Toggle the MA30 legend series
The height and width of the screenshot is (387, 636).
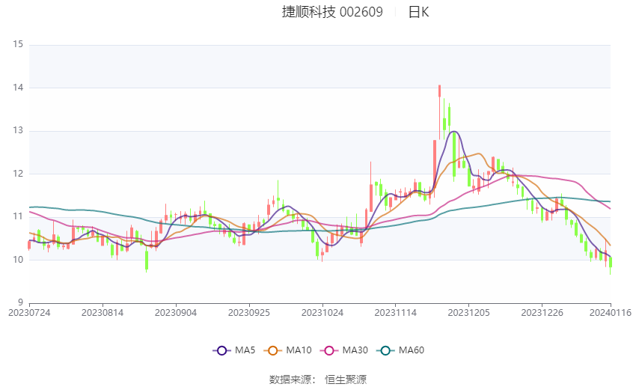point(344,350)
